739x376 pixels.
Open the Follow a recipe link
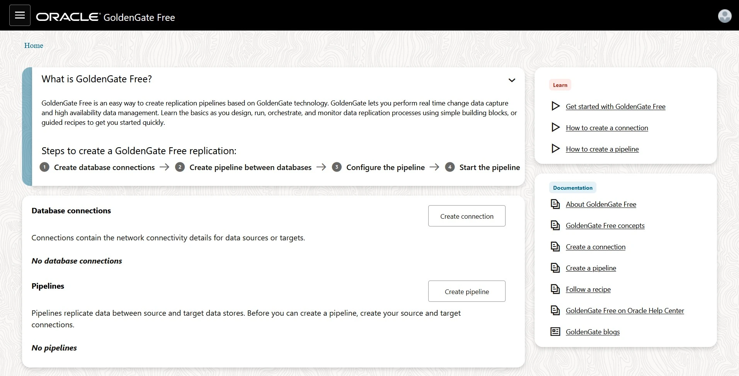pos(588,289)
